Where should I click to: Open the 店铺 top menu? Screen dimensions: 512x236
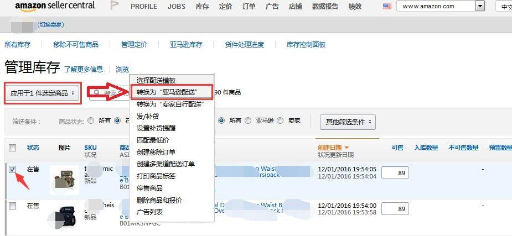pos(296,6)
